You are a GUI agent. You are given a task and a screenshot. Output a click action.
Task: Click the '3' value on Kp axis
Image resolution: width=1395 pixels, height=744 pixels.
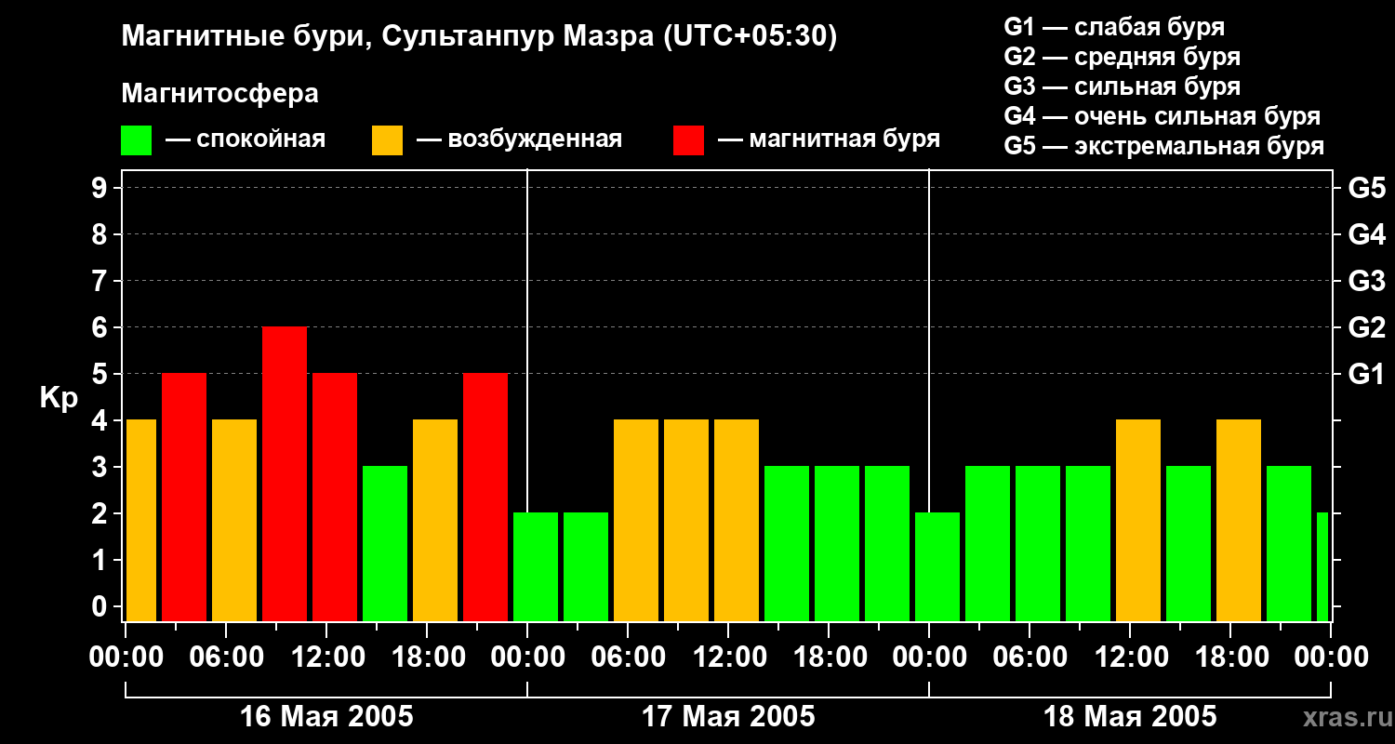click(x=101, y=467)
